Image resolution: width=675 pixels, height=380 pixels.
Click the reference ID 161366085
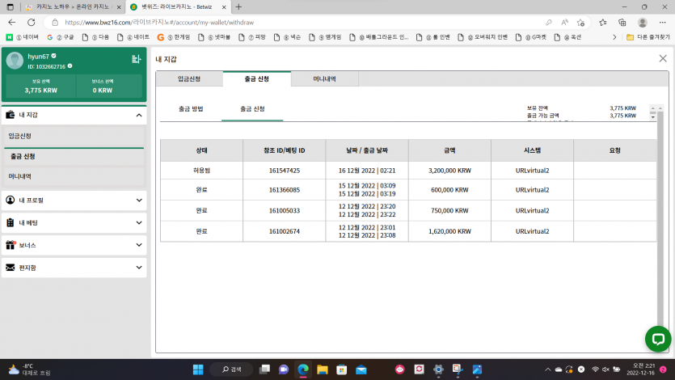coord(284,190)
